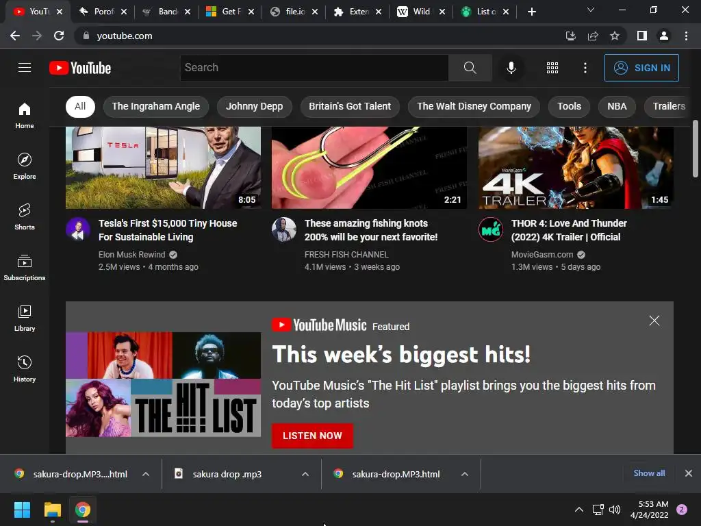Select the Johnny Depp chip
The width and height of the screenshot is (701, 526).
pos(254,106)
